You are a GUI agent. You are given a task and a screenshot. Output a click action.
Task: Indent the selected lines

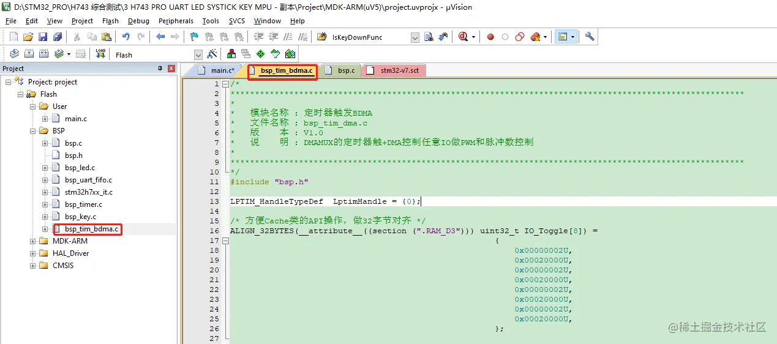(258, 37)
